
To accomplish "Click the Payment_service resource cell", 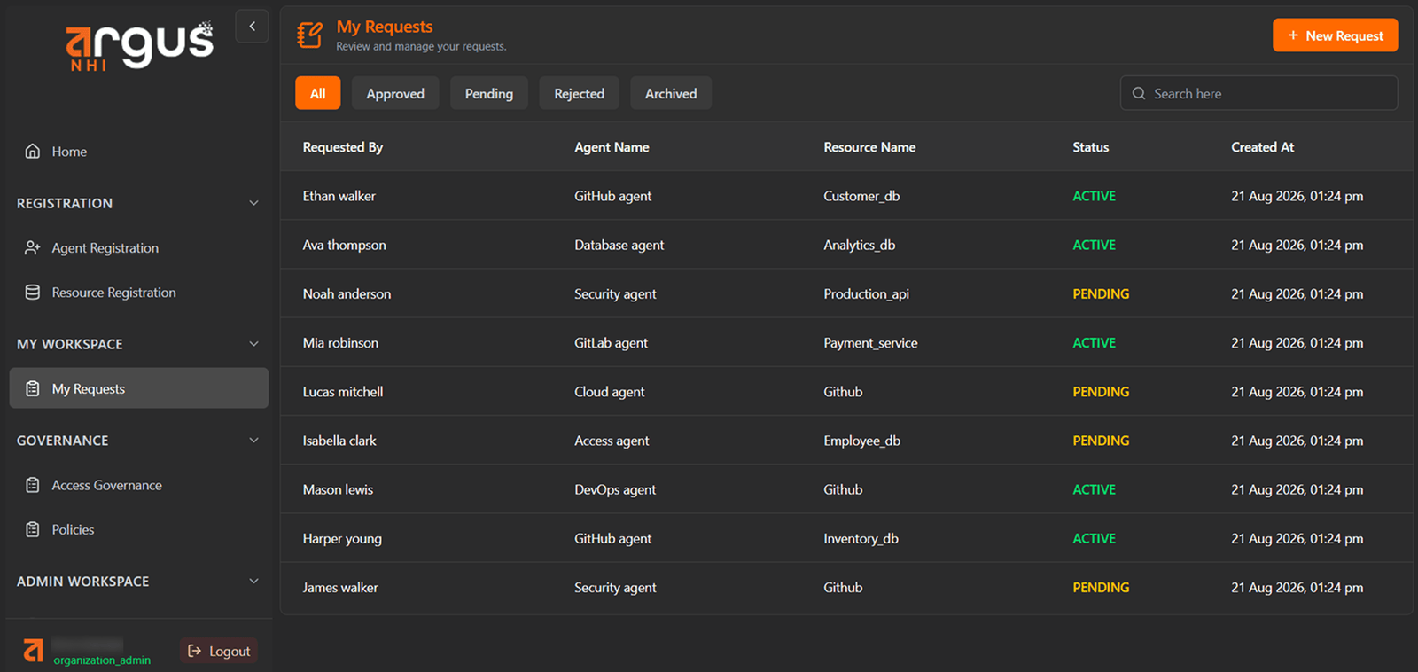I will (x=870, y=342).
